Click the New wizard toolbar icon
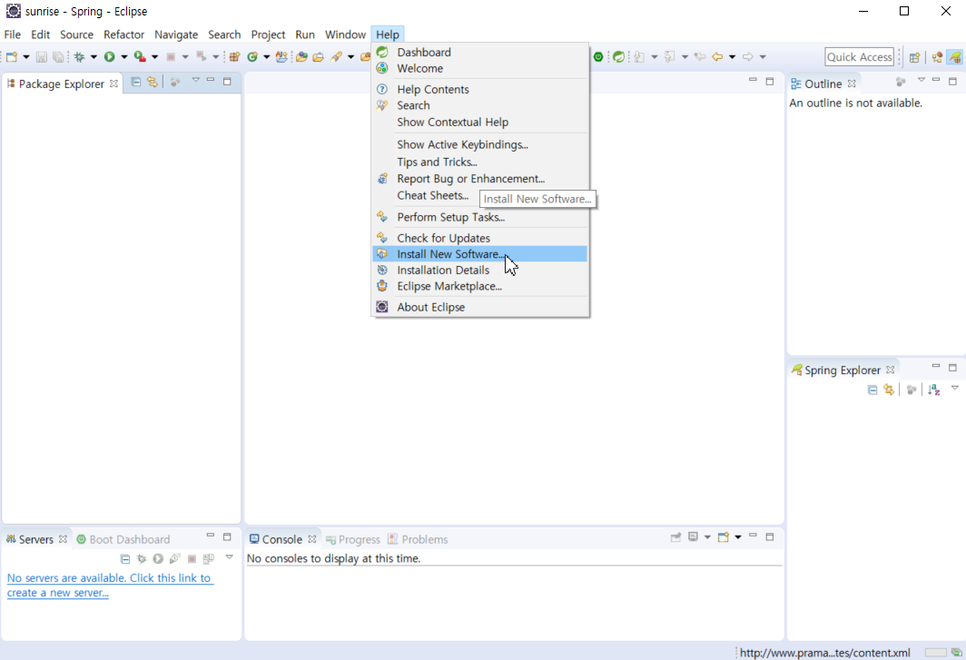The width and height of the screenshot is (966, 660). (12, 56)
